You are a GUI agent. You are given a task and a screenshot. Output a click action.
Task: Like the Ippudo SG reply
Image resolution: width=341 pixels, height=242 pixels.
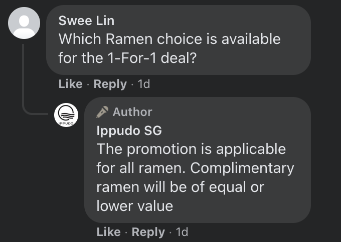(108, 231)
